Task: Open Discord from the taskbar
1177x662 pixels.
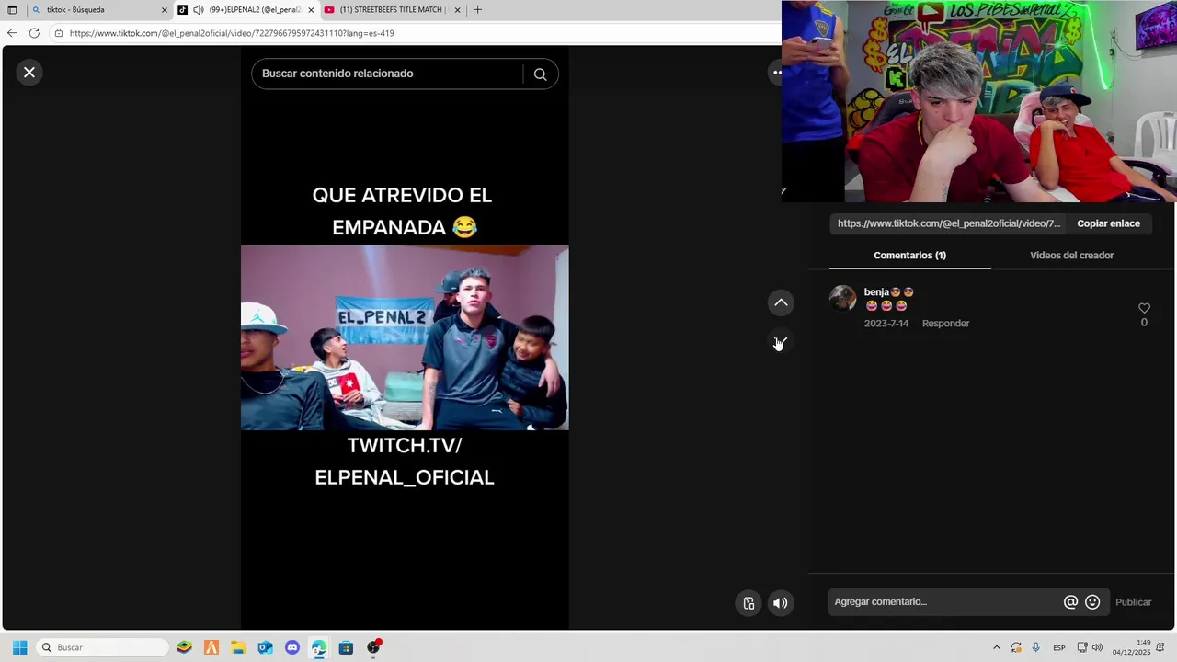Action: tap(292, 647)
